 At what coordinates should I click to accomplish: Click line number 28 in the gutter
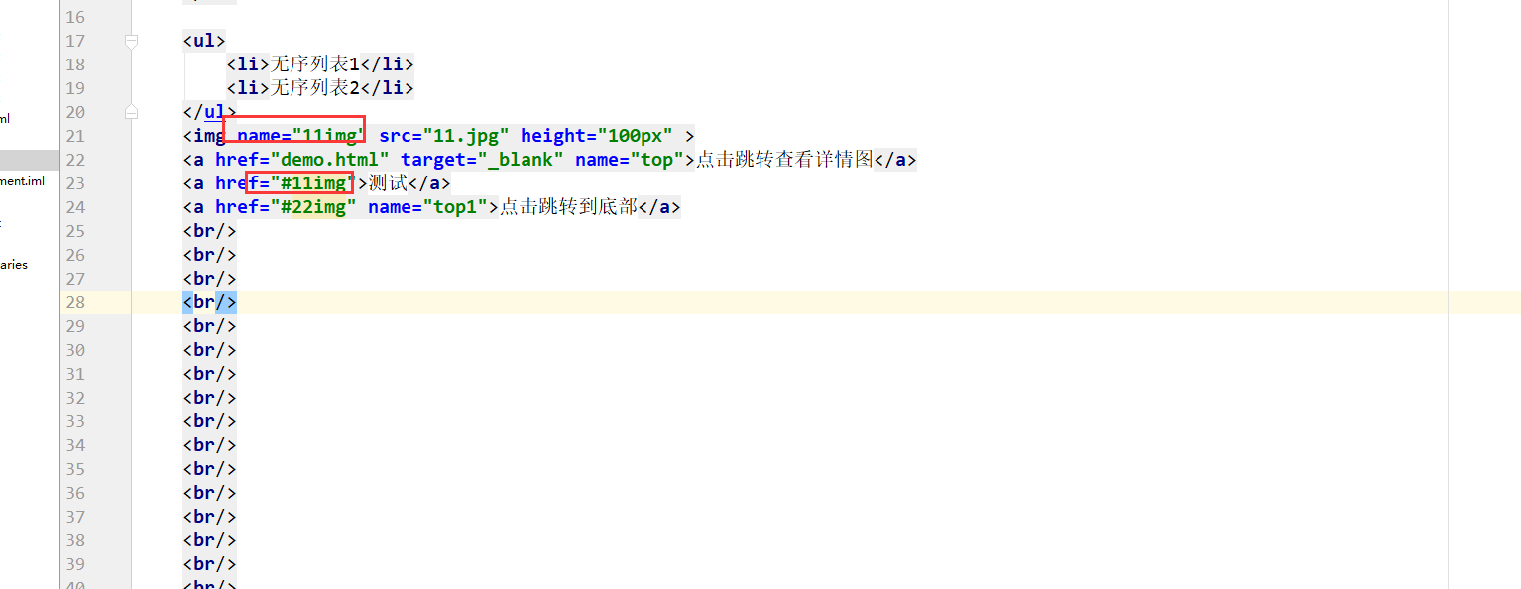tap(75, 302)
